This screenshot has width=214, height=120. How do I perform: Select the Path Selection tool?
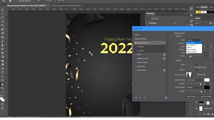pyautogui.click(x=2, y=76)
